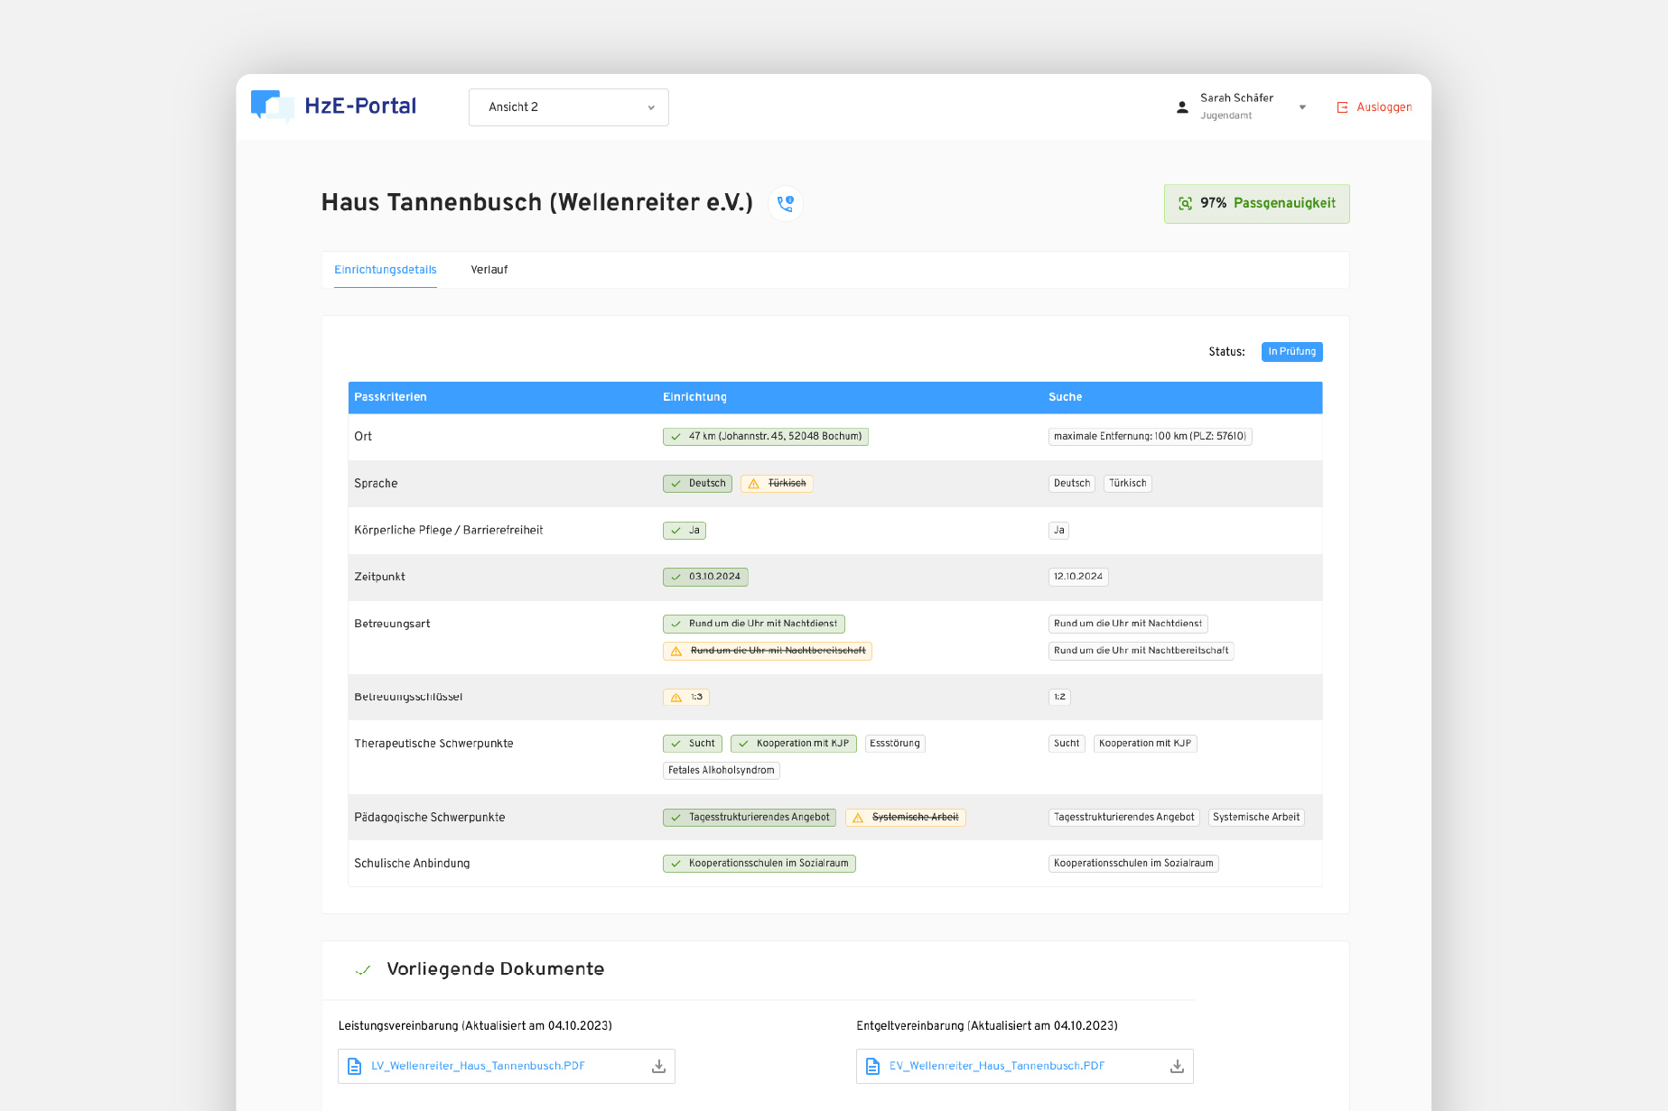This screenshot has width=1668, height=1111.
Task: Click the 47 km Johannstr. location tag
Action: [x=766, y=437]
